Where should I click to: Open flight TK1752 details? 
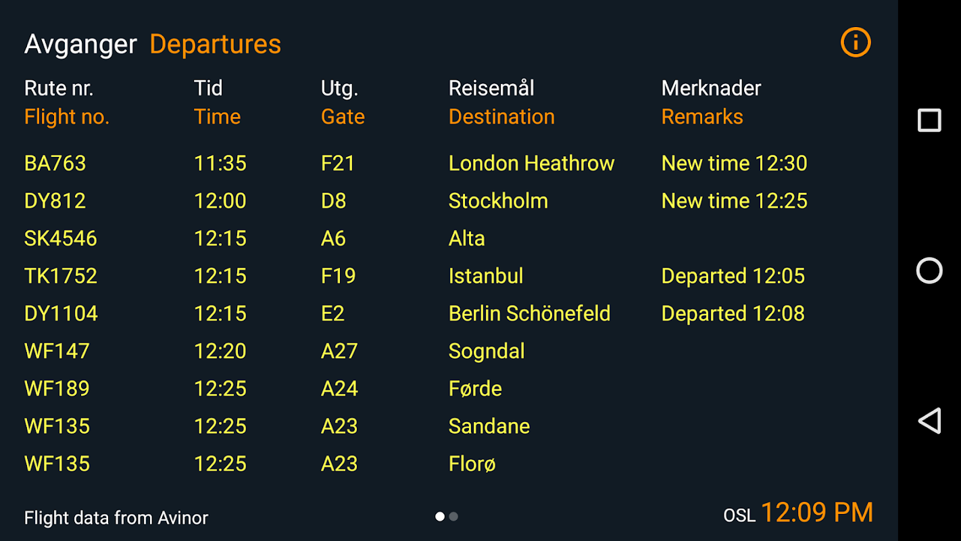coord(61,276)
